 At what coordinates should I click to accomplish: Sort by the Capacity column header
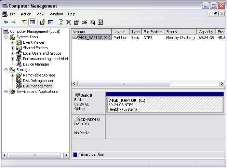click(206, 32)
